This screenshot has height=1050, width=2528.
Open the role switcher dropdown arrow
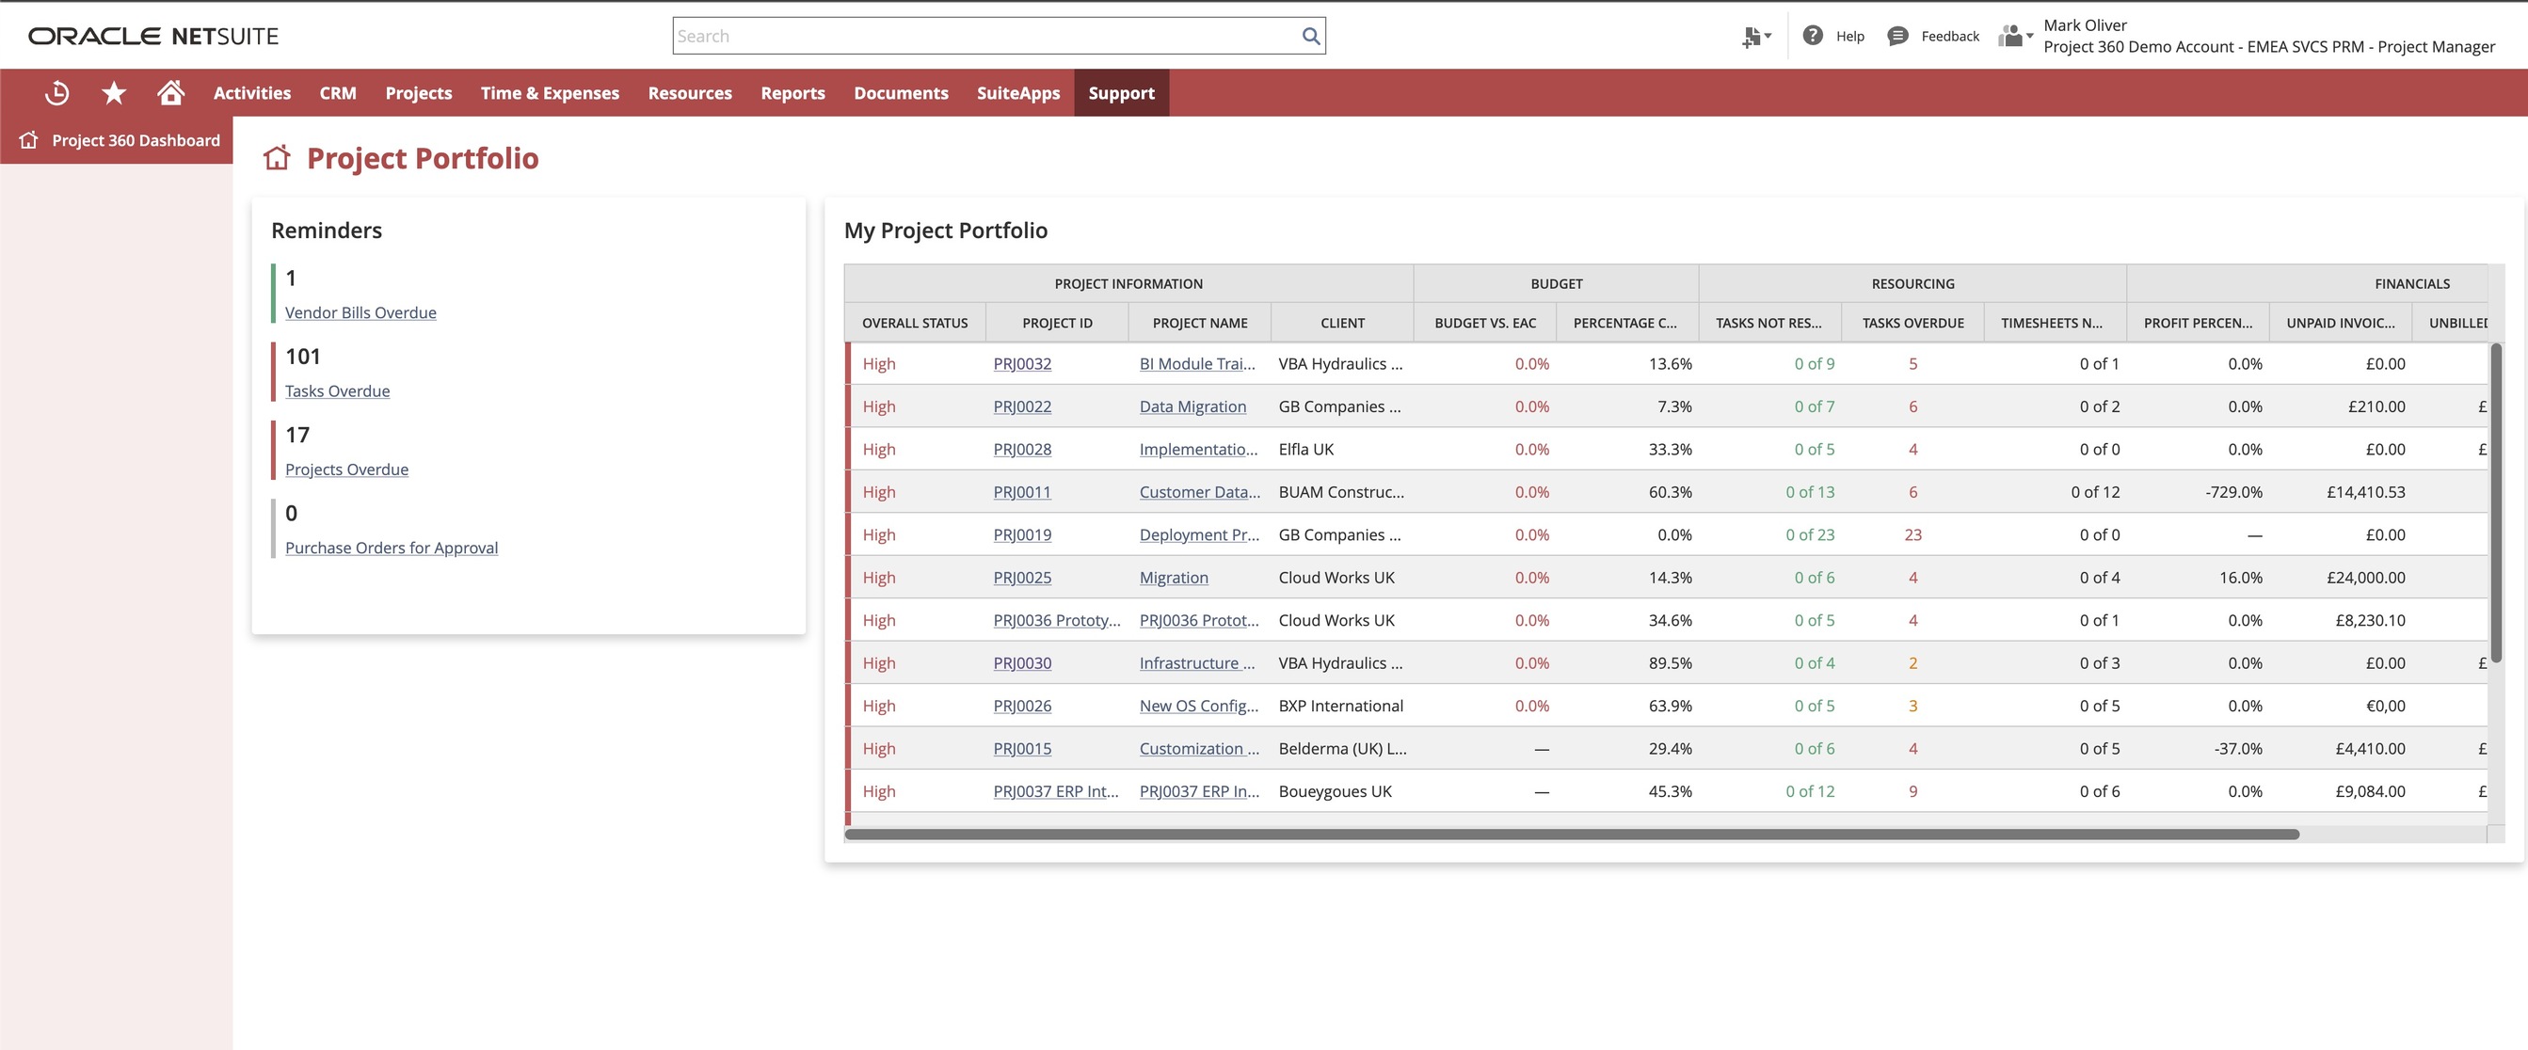click(x=2031, y=36)
